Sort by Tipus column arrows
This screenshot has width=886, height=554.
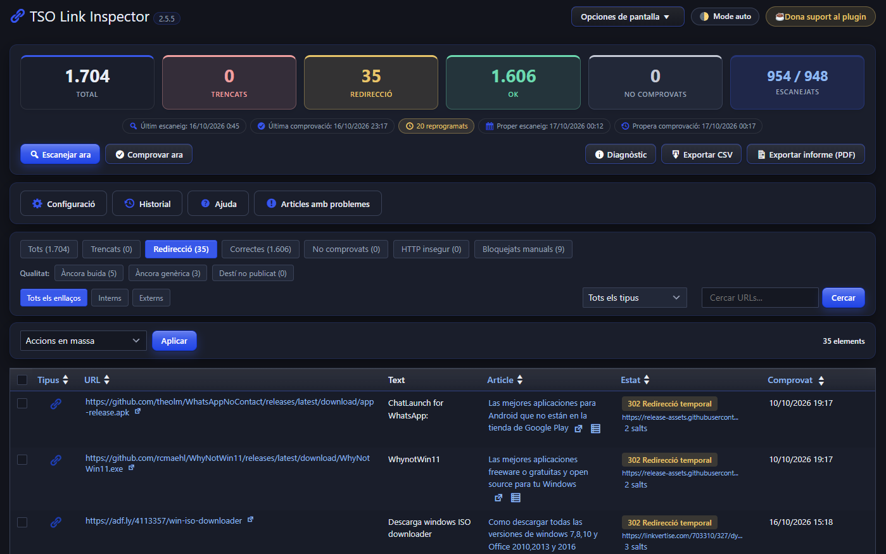click(65, 380)
